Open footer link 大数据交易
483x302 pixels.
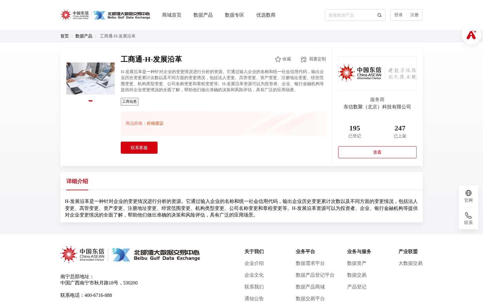pyautogui.click(x=411, y=263)
